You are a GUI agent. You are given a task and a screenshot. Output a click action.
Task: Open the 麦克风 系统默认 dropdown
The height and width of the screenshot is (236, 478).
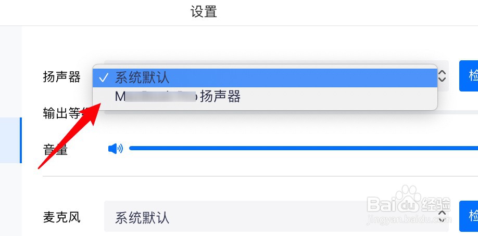(276, 216)
